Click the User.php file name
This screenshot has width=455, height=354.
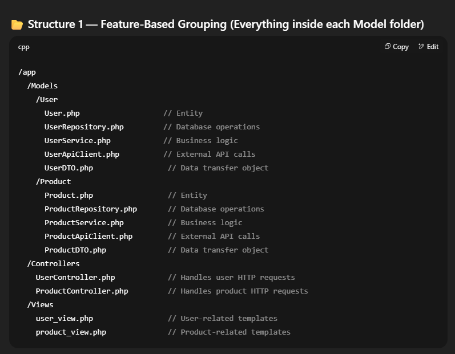click(62, 113)
